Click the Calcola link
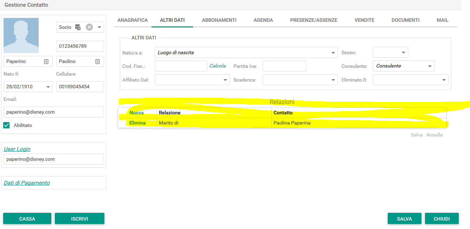The image size is (470, 229). pos(218,66)
